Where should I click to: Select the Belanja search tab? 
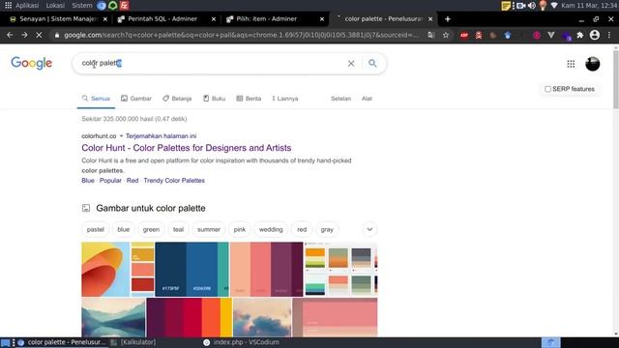pos(177,99)
